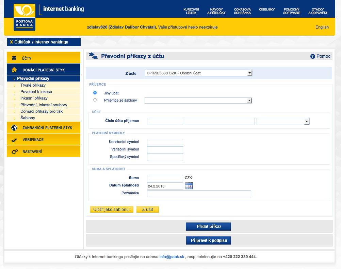Click the Poštová banka logo
Viewport: 341px width, 269px height.
[x=25, y=17]
